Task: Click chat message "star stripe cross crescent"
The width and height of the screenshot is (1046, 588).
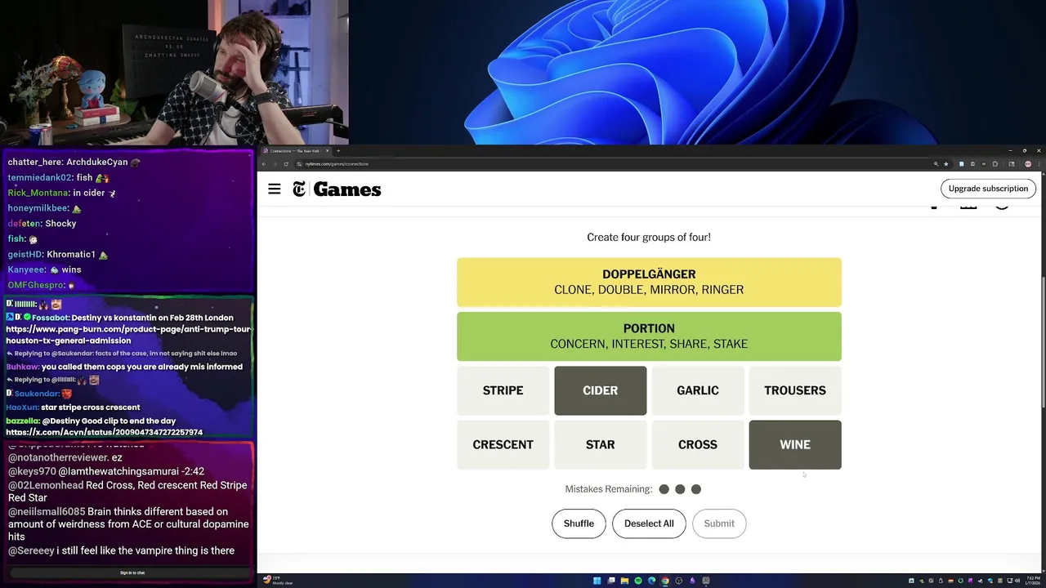Action: coord(90,407)
